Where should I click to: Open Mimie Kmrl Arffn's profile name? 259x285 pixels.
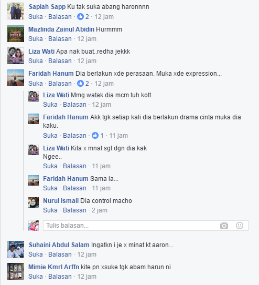[53, 267]
